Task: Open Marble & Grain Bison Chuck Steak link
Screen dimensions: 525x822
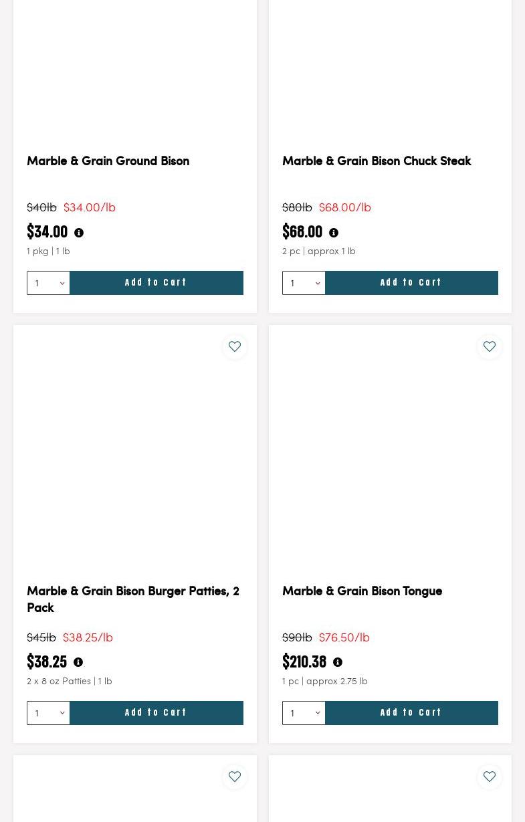Action: point(377,161)
